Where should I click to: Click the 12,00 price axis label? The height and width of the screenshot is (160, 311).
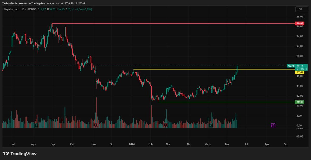click(300, 96)
